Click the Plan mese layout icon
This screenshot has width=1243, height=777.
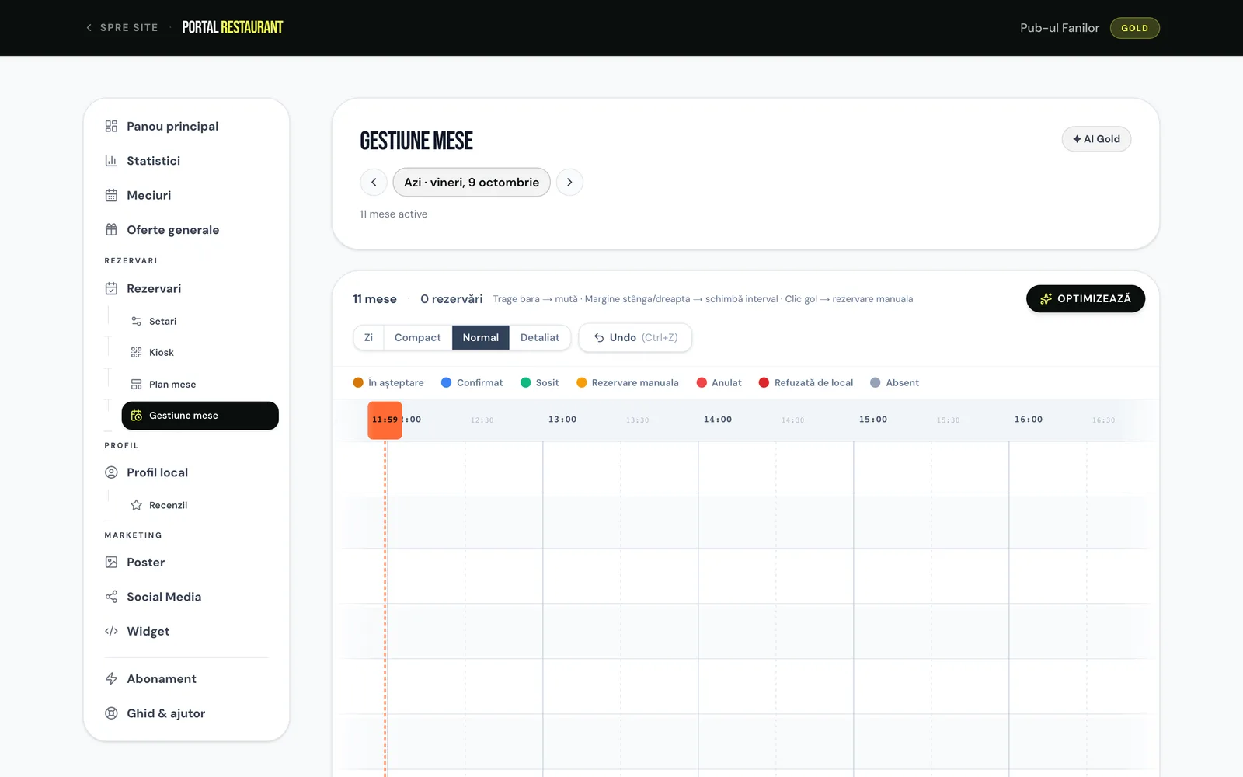[x=136, y=385]
